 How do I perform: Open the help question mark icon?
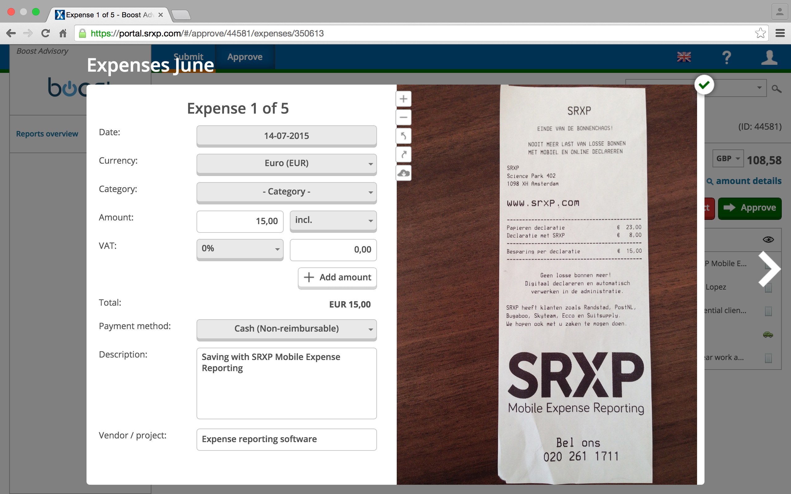coord(726,57)
